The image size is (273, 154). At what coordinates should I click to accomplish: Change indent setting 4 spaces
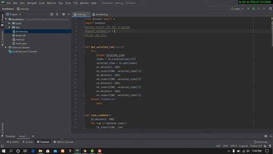coord(244,146)
